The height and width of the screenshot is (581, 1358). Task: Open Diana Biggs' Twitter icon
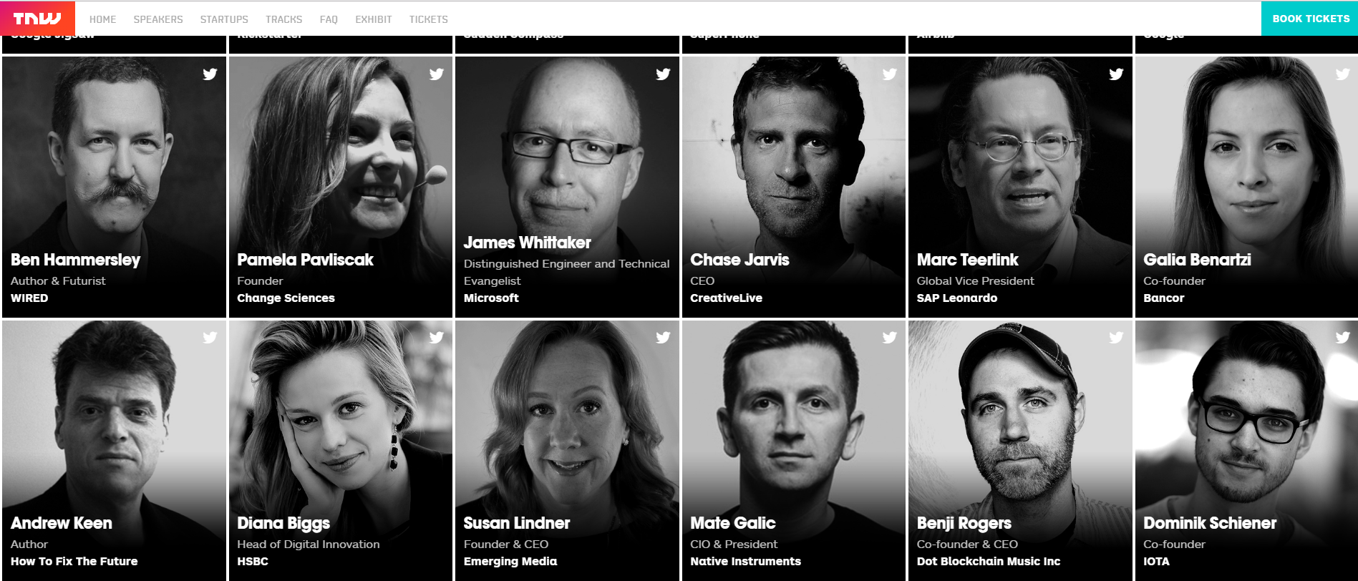436,337
